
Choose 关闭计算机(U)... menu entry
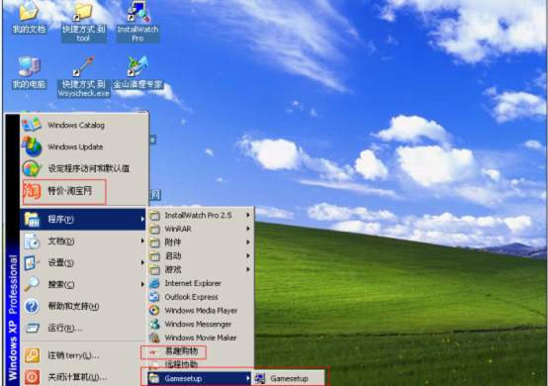tap(83, 377)
